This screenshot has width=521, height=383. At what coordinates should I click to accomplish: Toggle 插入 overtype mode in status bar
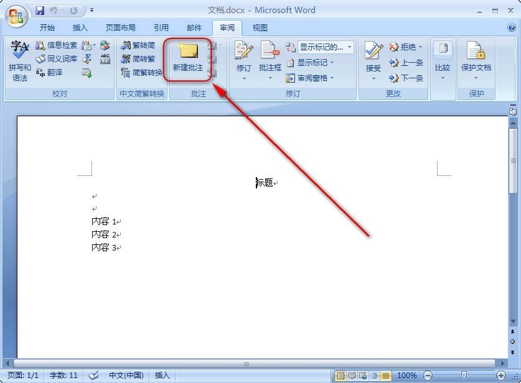[x=162, y=376]
